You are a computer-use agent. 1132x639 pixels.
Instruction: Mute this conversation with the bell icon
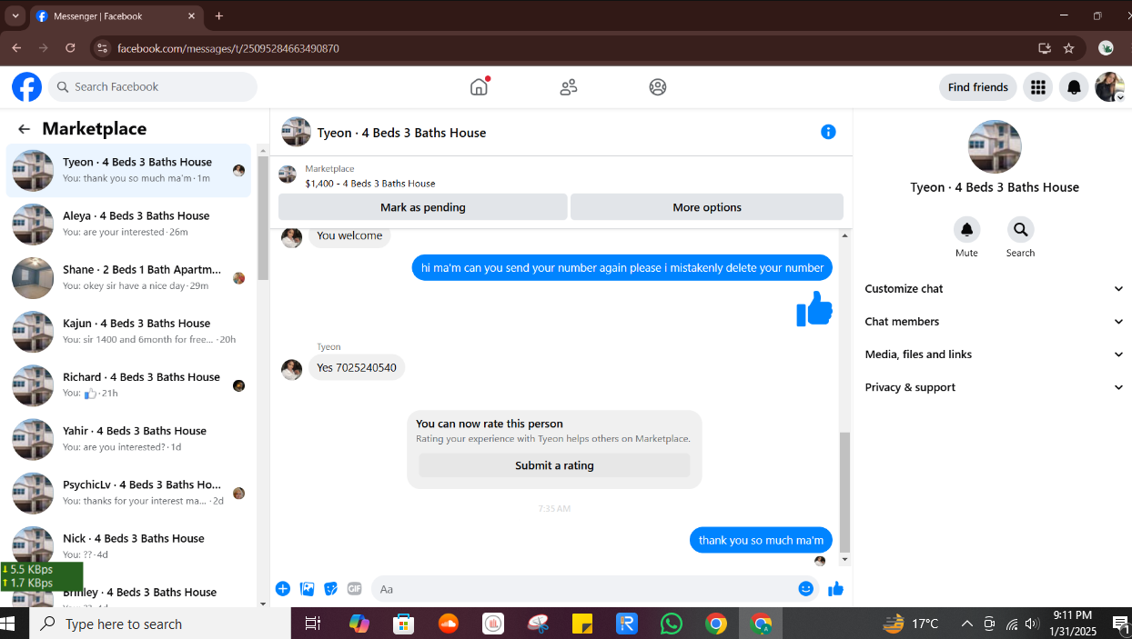(x=966, y=229)
